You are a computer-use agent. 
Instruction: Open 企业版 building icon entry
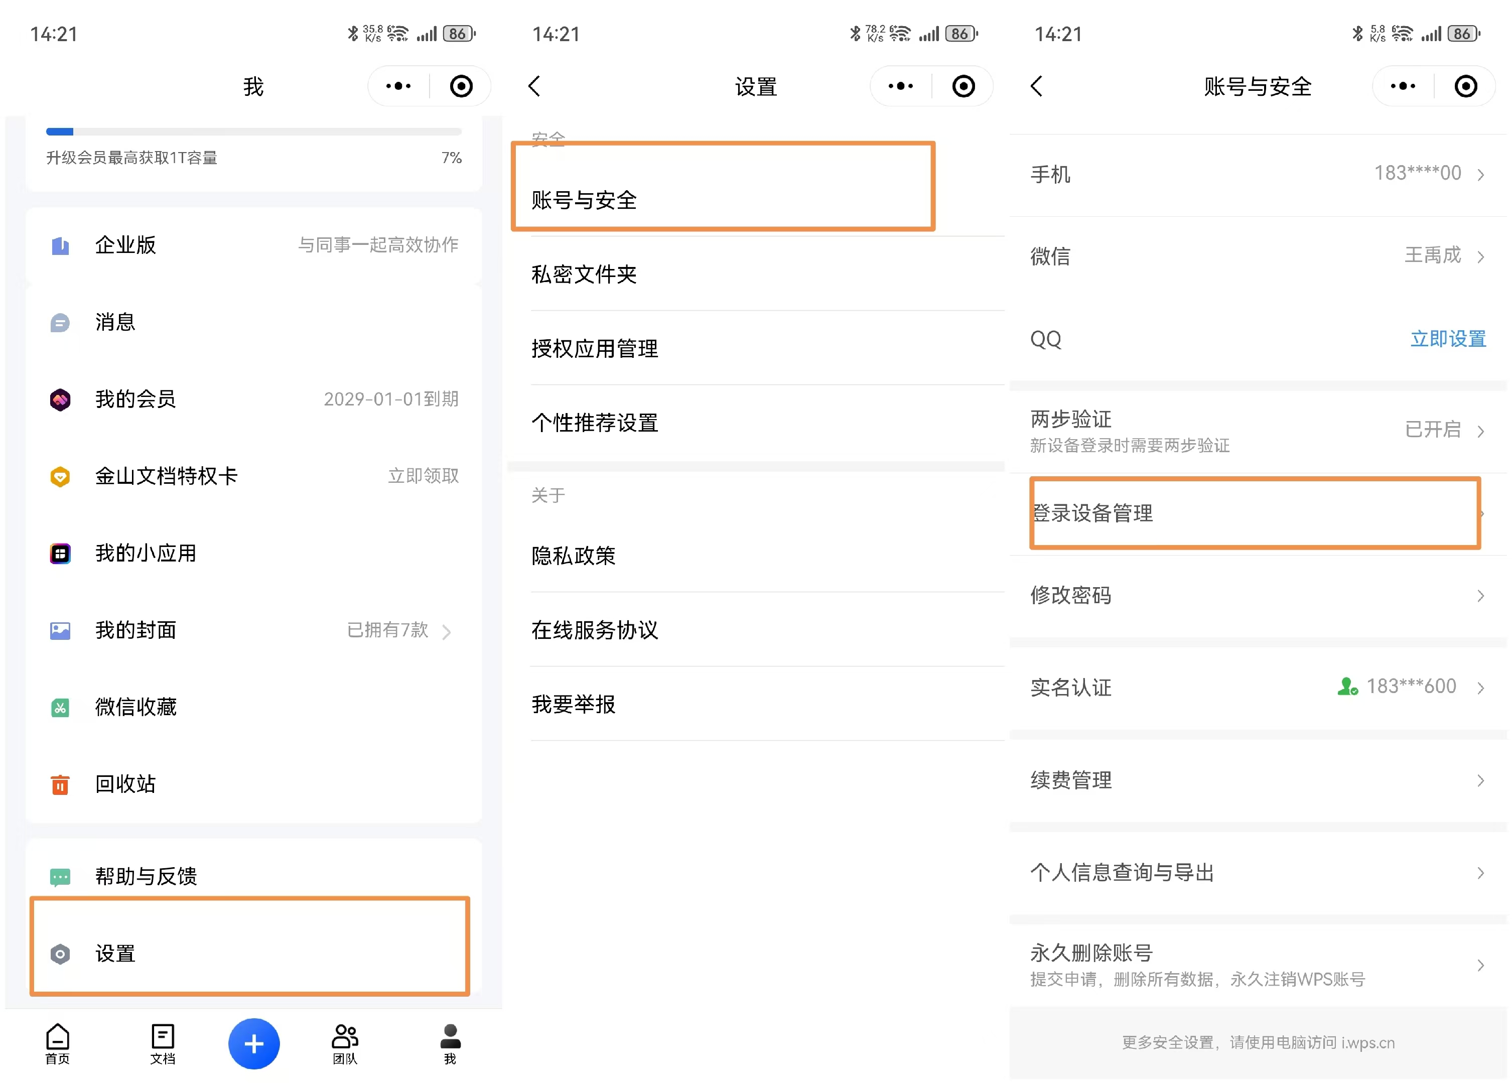click(x=61, y=246)
